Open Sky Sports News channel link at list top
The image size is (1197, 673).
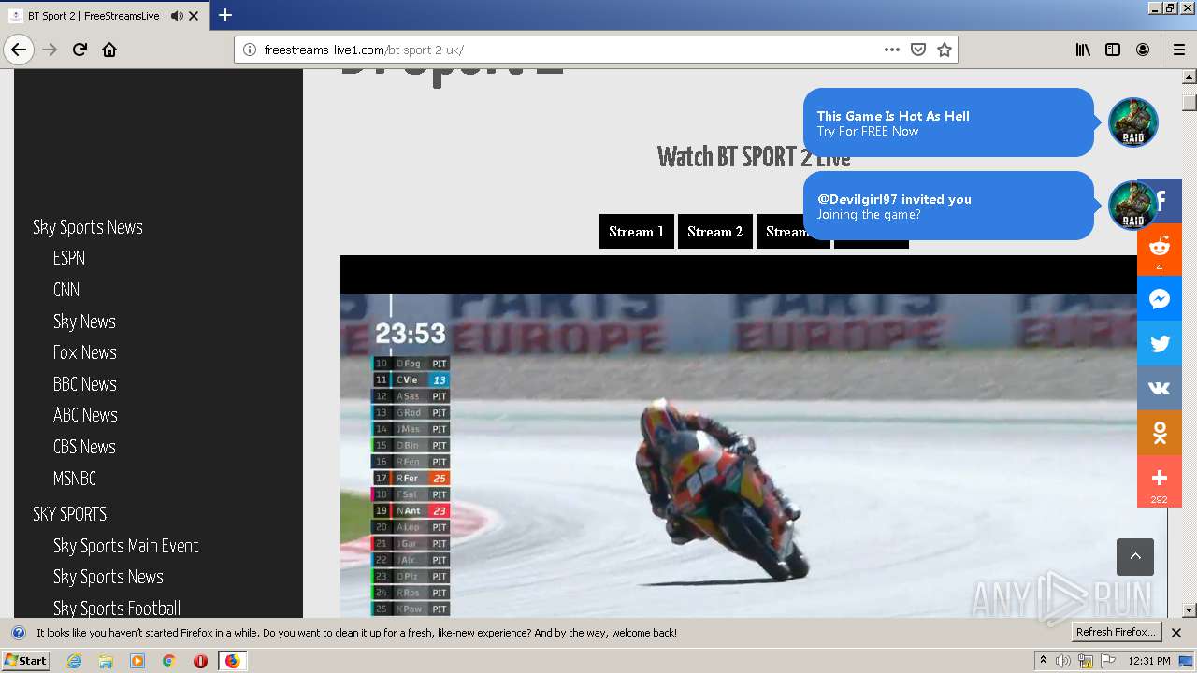pos(88,227)
